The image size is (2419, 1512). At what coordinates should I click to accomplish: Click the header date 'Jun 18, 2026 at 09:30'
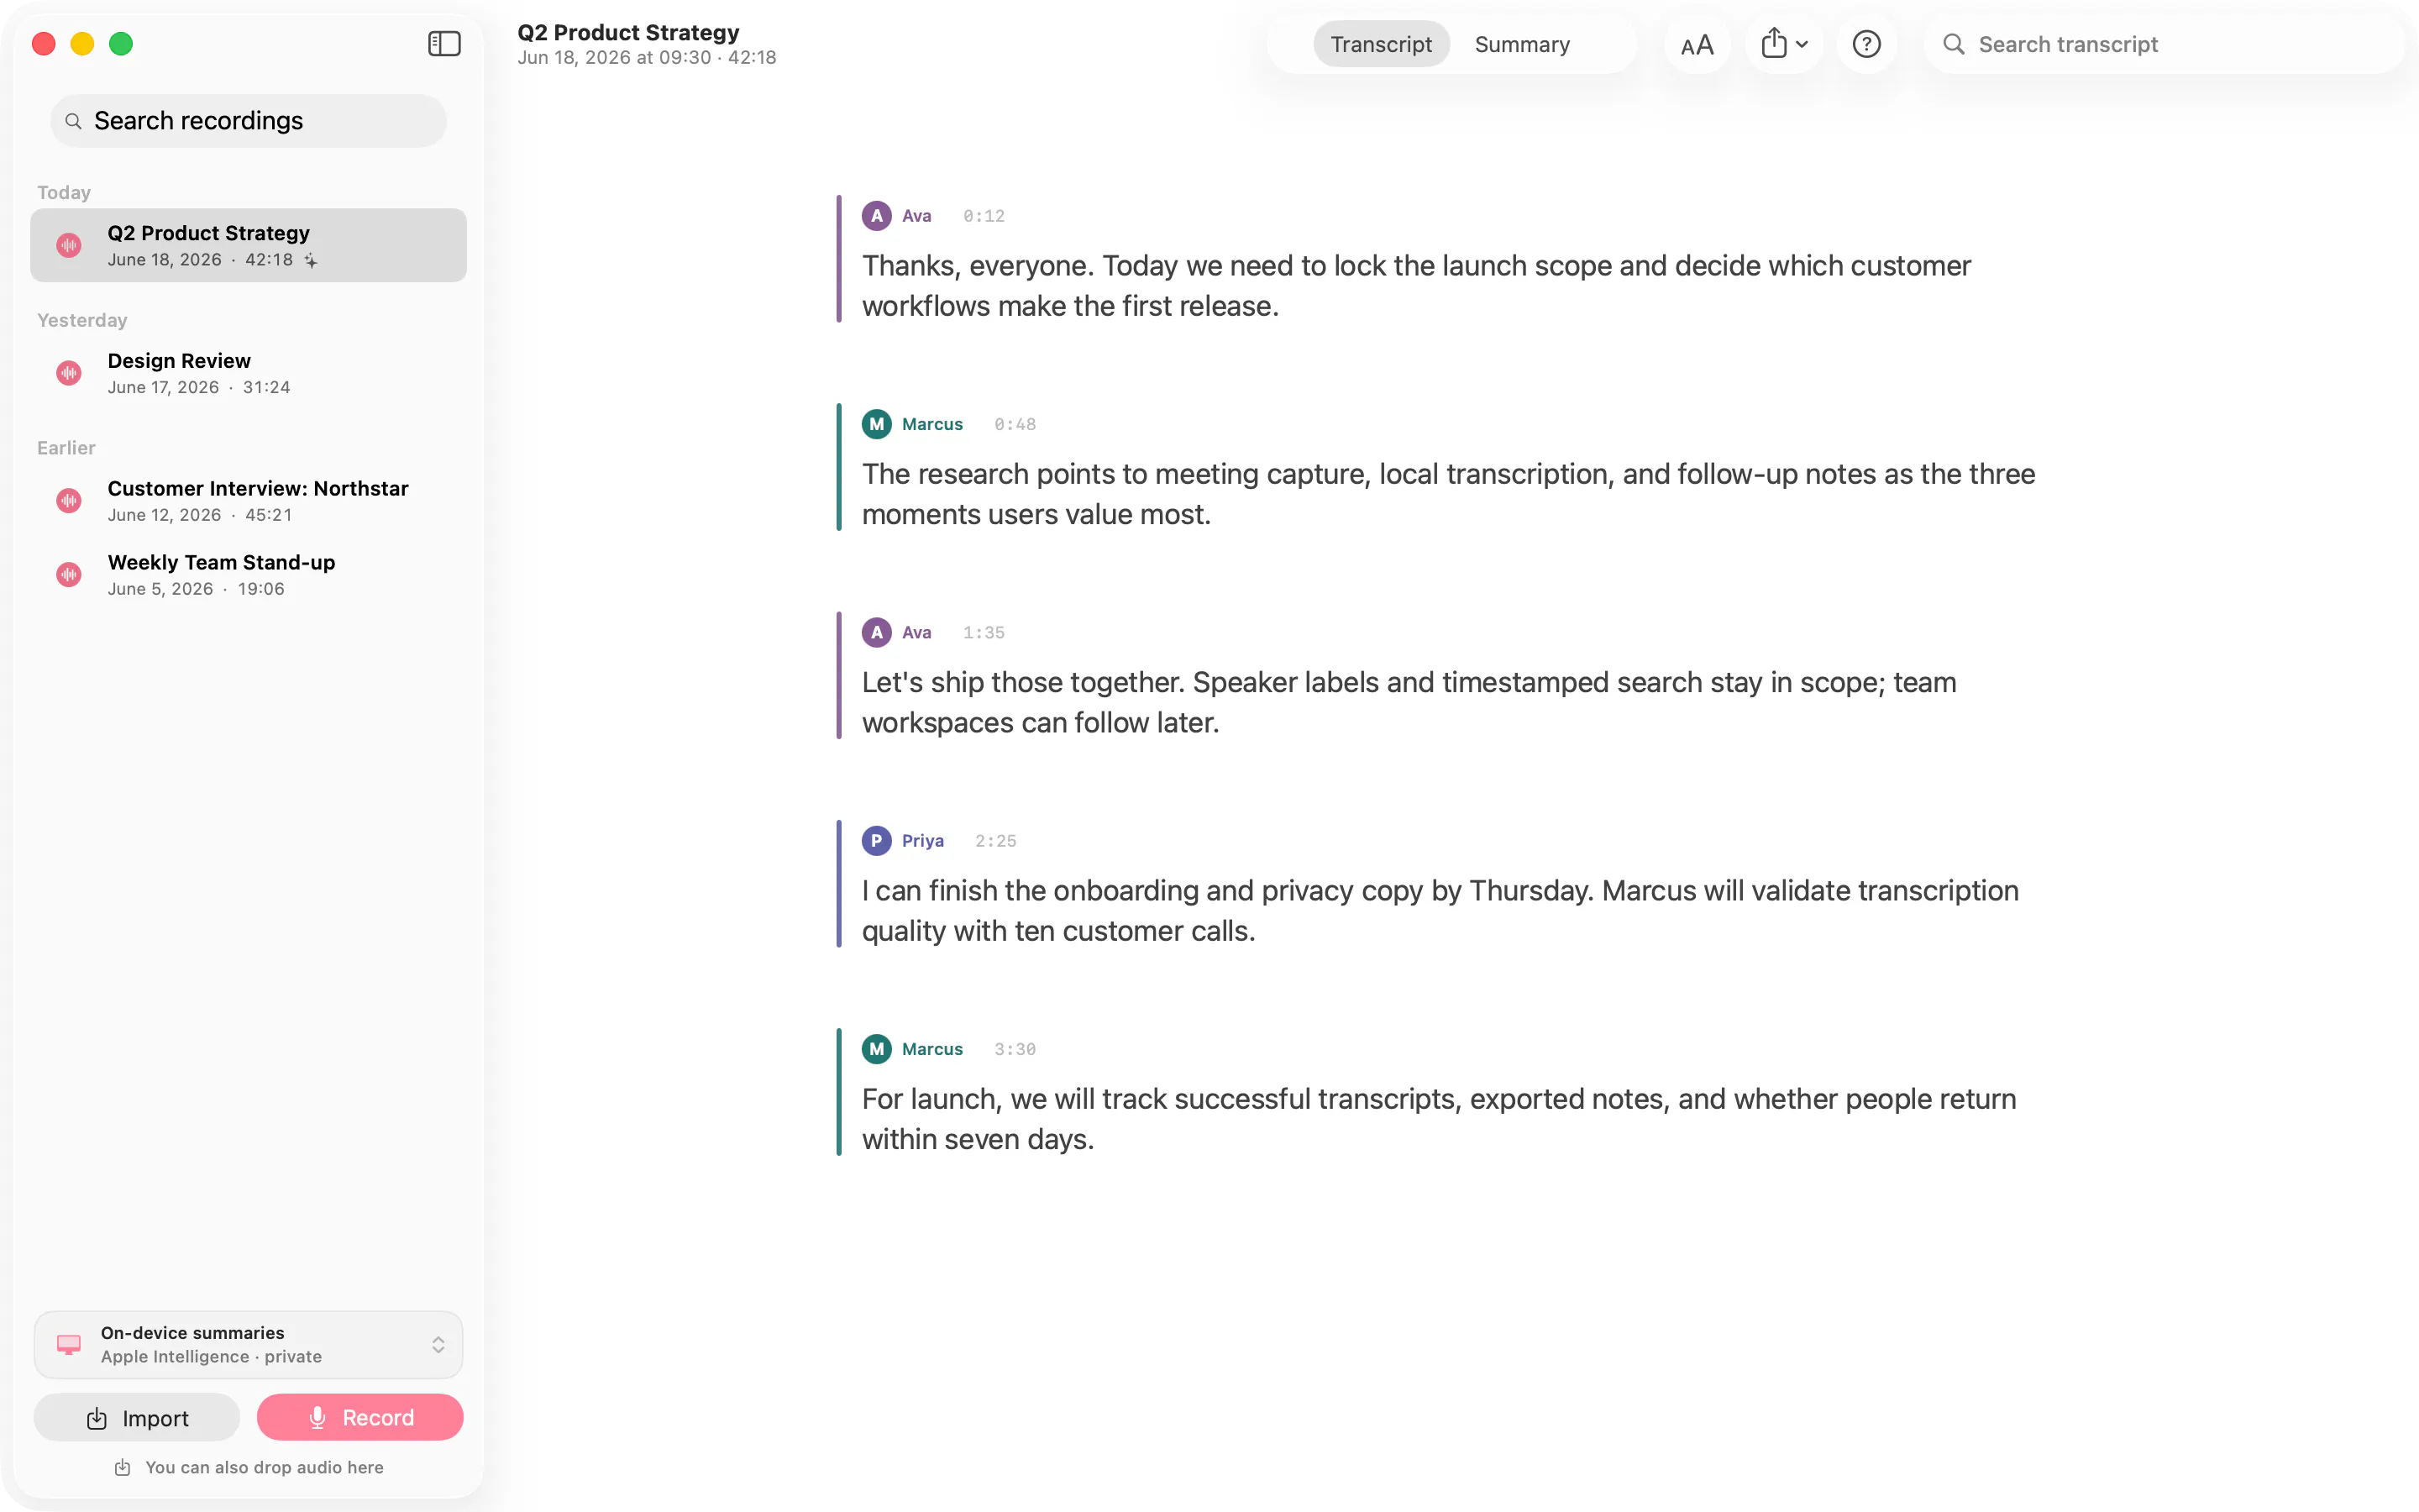615,58
